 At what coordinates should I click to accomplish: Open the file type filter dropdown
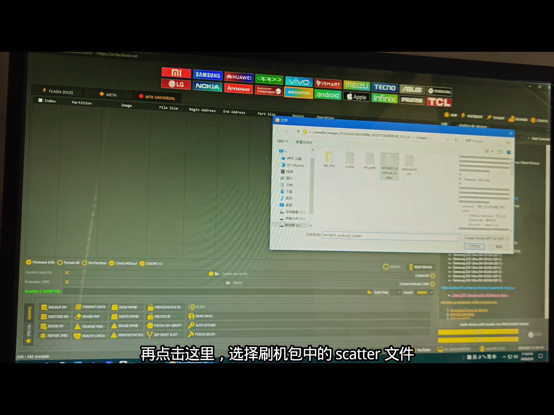click(487, 238)
